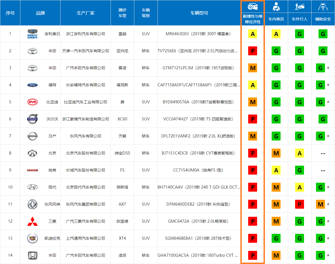Click the red P pedestrian rating for AX7

(300, 204)
